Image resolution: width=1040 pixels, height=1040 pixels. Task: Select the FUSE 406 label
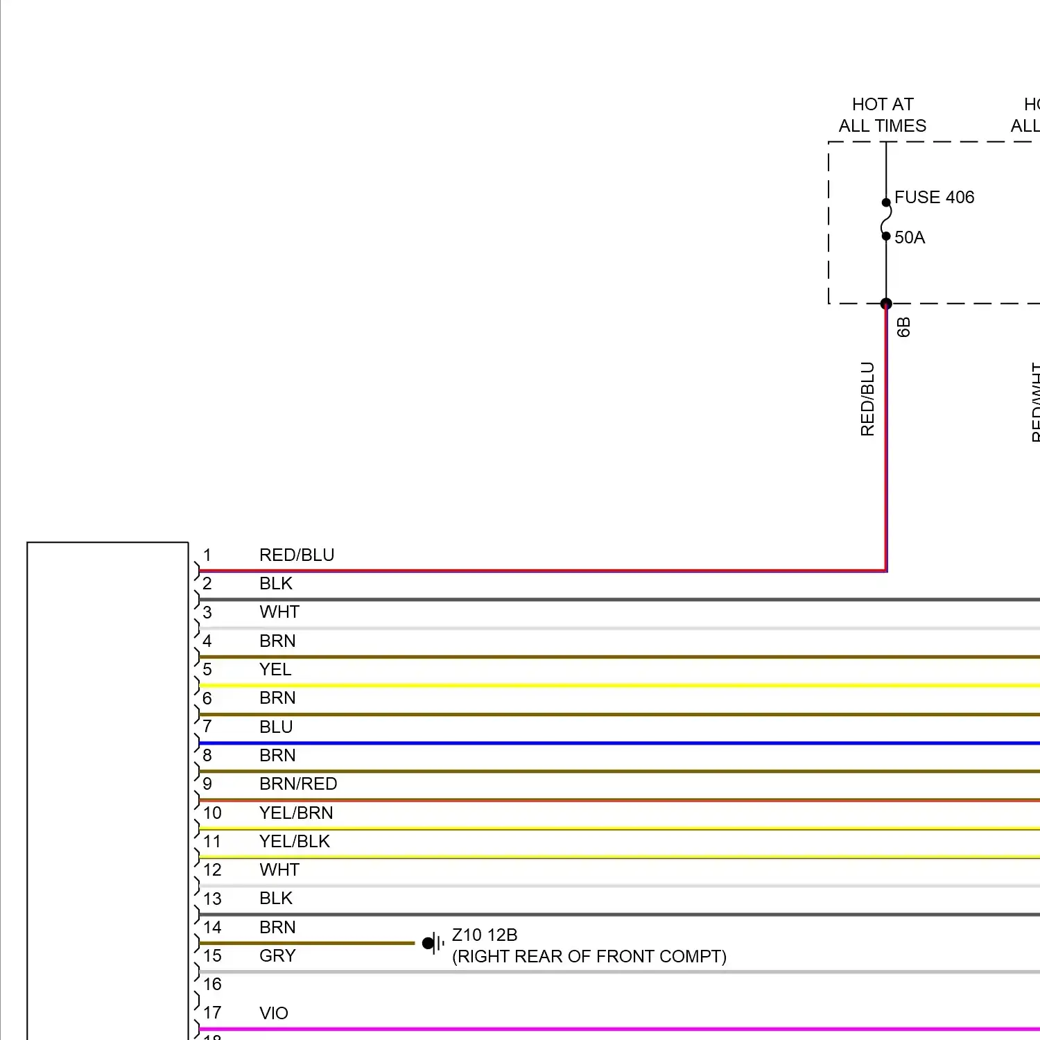click(934, 198)
